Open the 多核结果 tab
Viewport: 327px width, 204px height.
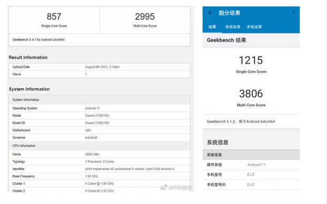click(x=254, y=27)
